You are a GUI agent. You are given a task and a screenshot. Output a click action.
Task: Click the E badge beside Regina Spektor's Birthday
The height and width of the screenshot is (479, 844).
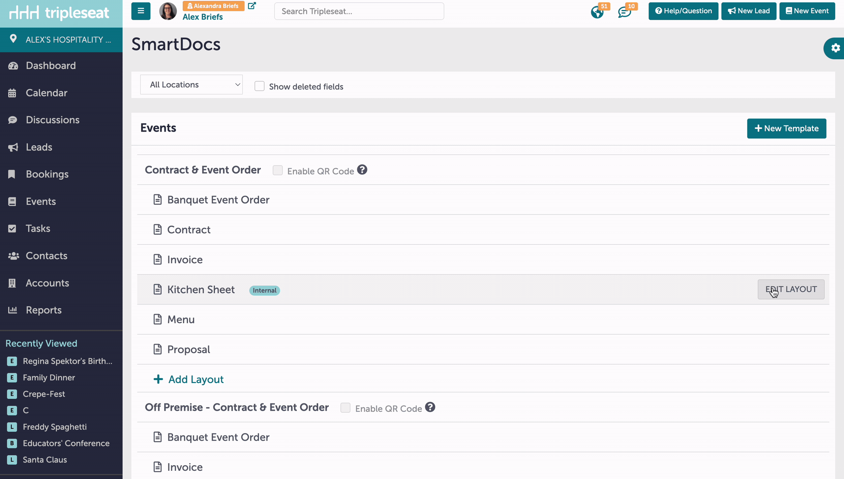(12, 361)
